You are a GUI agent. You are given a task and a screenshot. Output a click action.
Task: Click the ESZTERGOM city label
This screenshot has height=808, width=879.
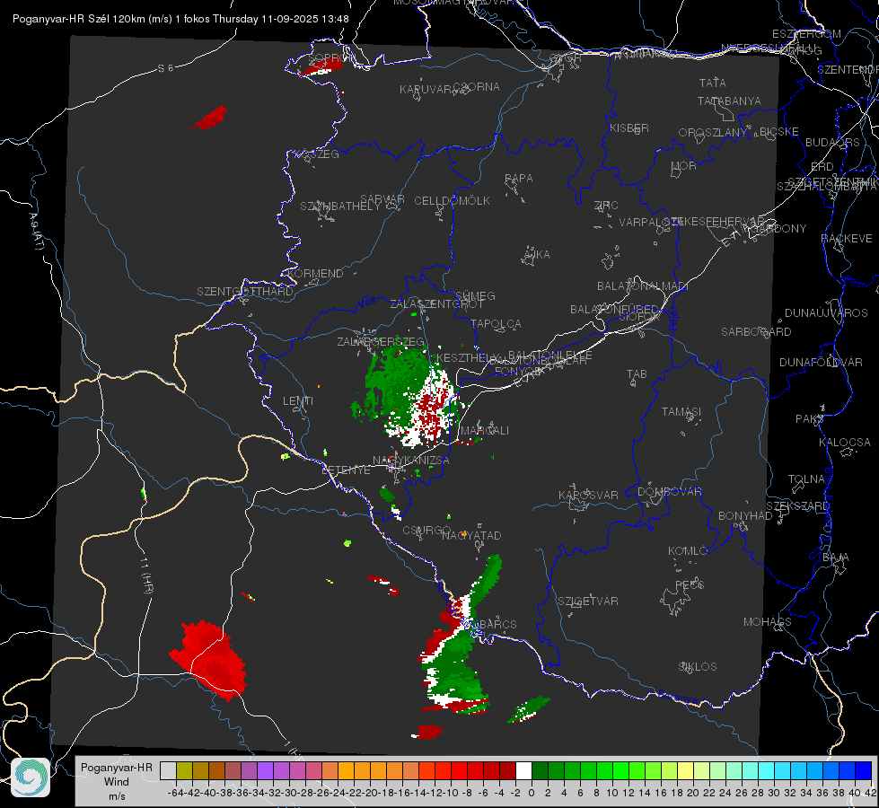806,34
